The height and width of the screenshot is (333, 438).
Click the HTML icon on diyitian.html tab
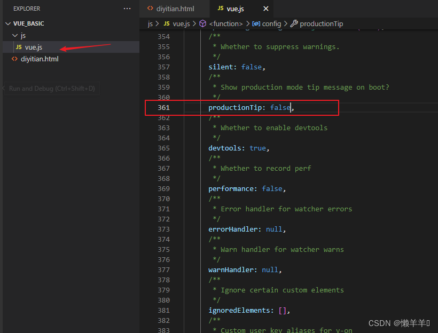pos(150,9)
